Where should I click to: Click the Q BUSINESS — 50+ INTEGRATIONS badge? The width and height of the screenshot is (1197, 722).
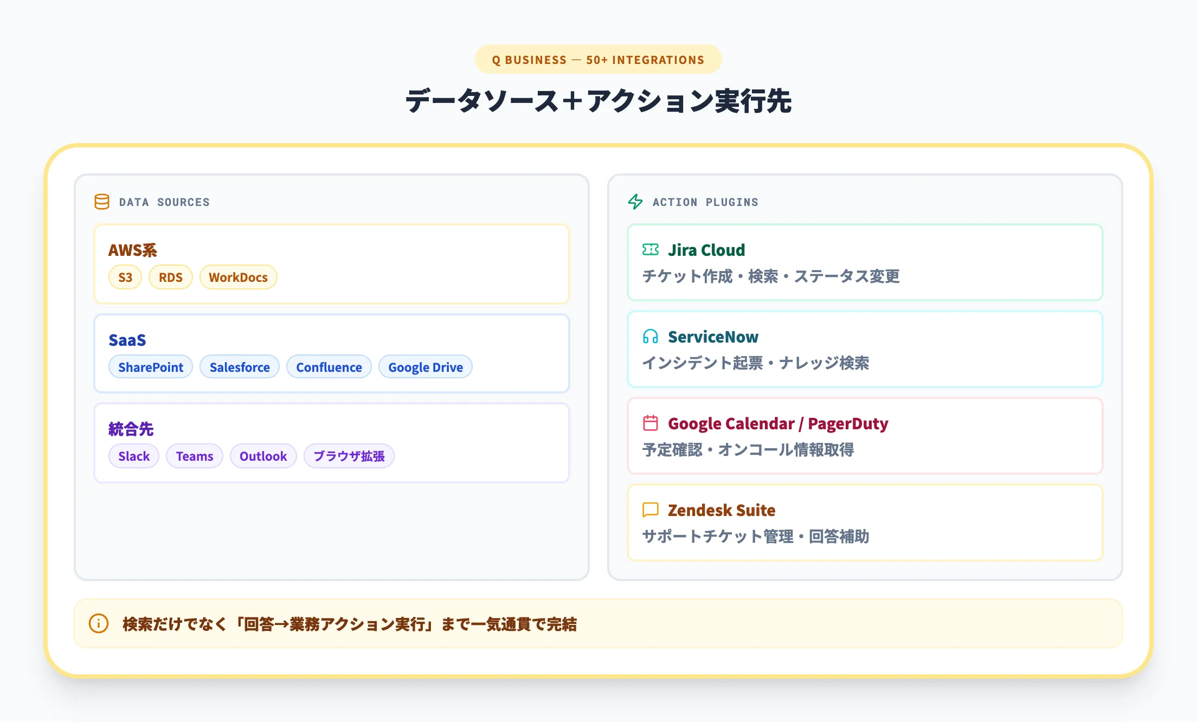(x=598, y=60)
